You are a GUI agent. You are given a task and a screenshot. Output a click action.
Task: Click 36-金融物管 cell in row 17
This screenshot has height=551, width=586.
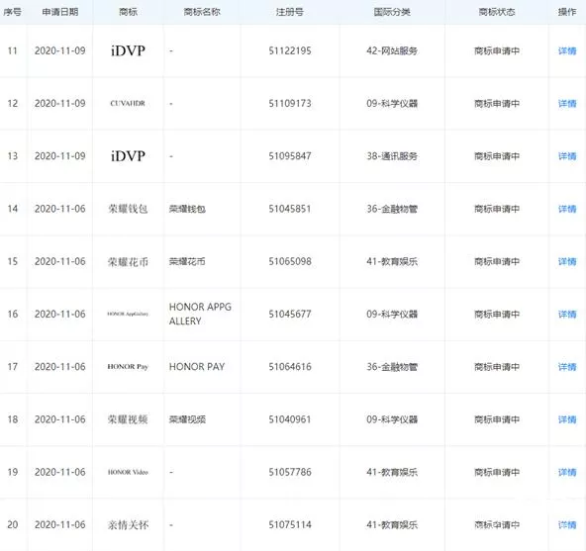pos(392,367)
